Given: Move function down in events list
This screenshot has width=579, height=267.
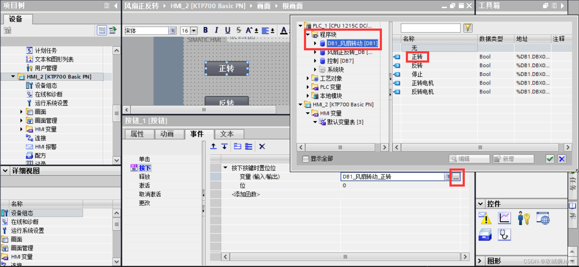Looking at the screenshot, I should (x=224, y=146).
